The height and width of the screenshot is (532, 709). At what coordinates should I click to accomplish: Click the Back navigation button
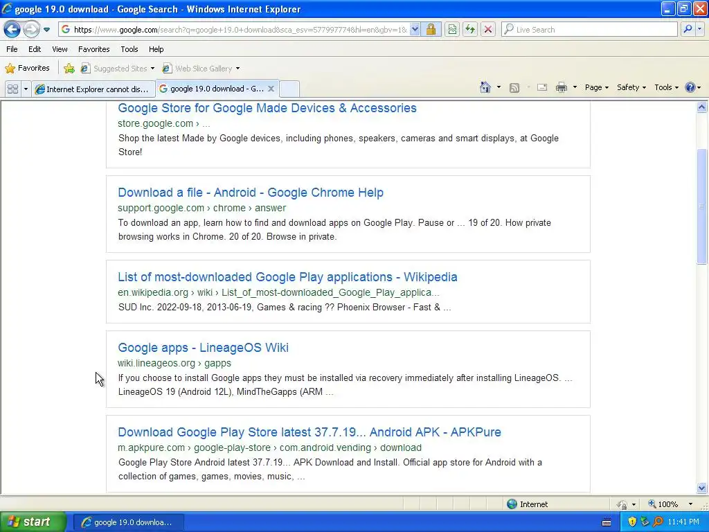[x=12, y=29]
